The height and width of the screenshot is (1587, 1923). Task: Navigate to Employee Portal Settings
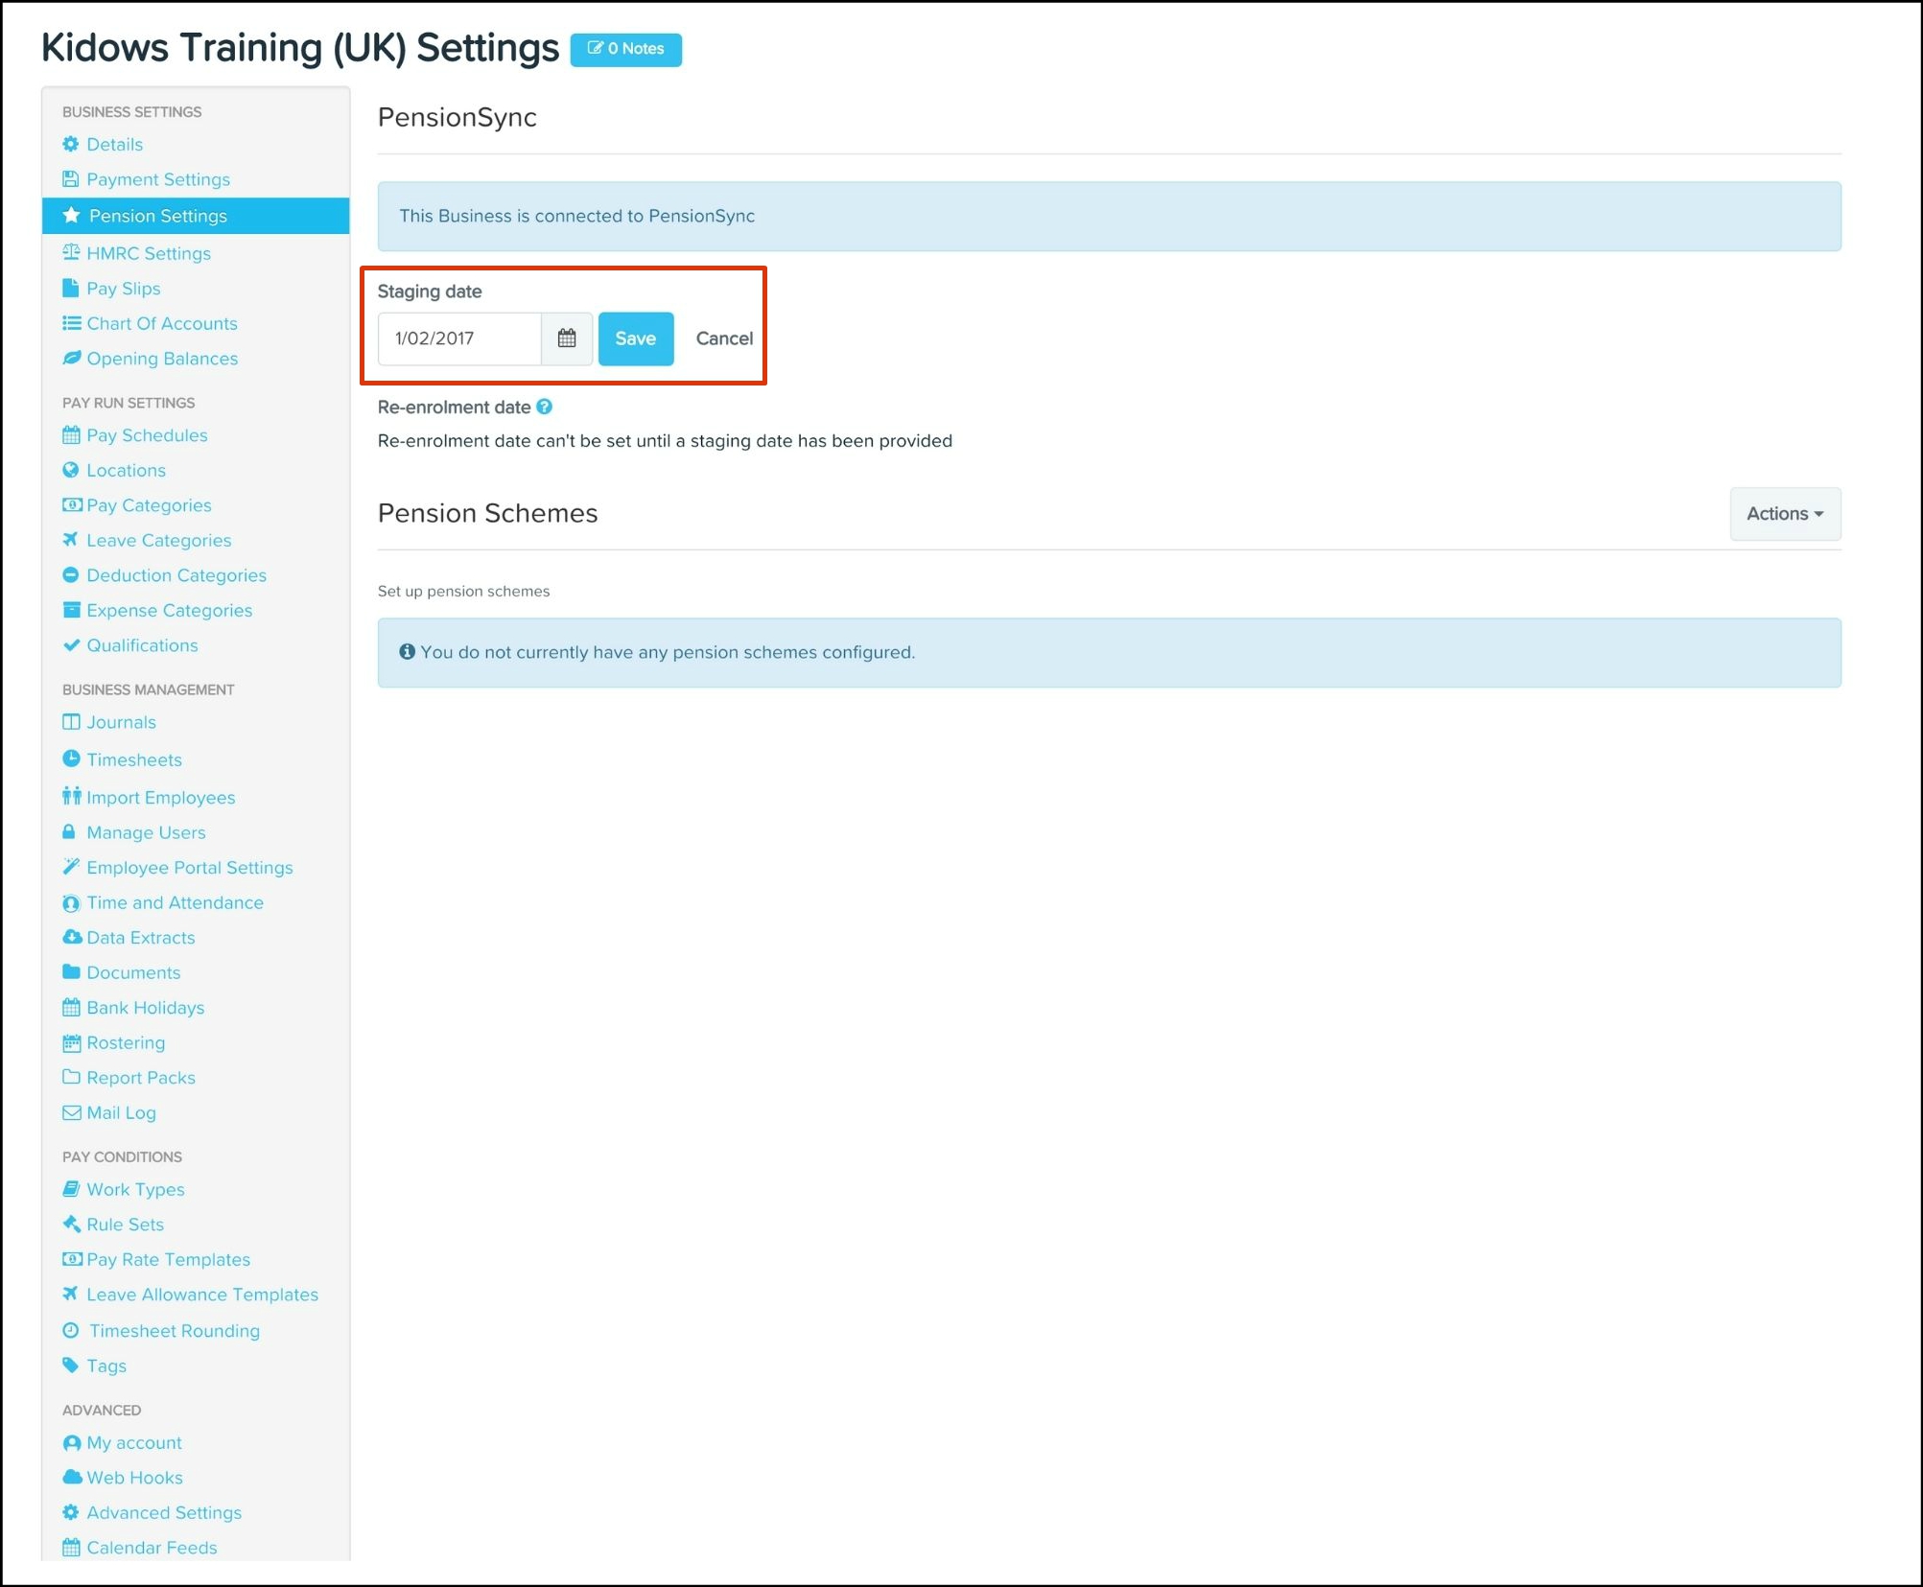click(189, 867)
